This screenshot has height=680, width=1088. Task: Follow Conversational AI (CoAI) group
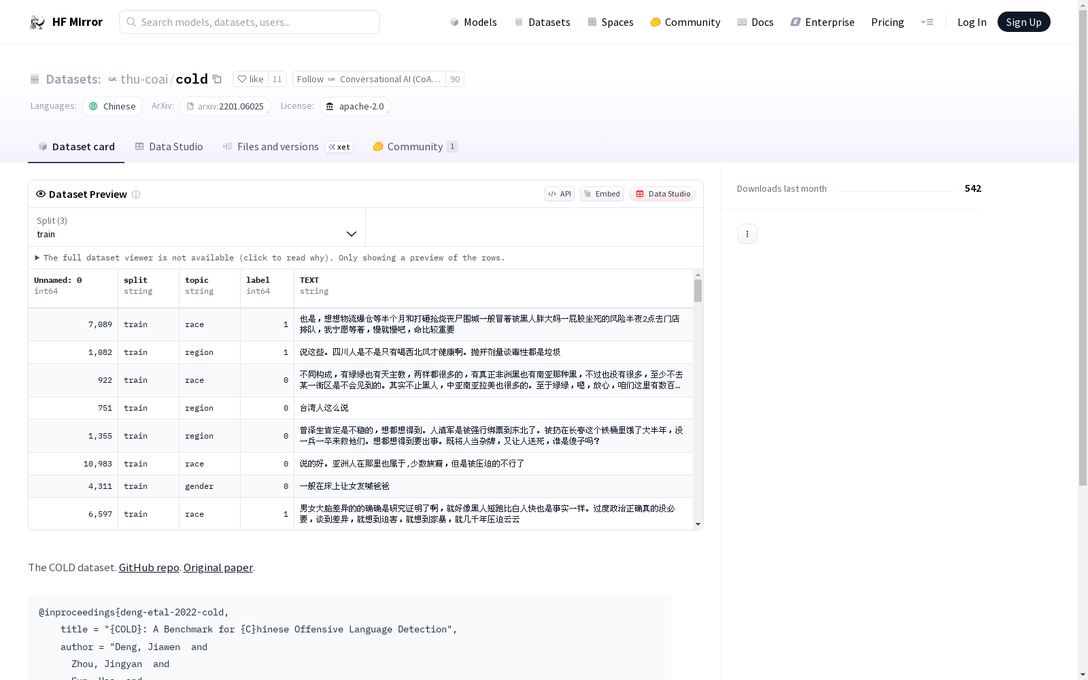tap(369, 79)
